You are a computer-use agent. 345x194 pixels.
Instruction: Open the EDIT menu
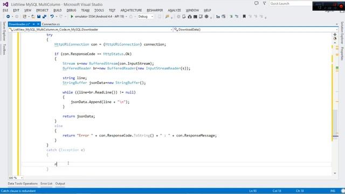16,10
